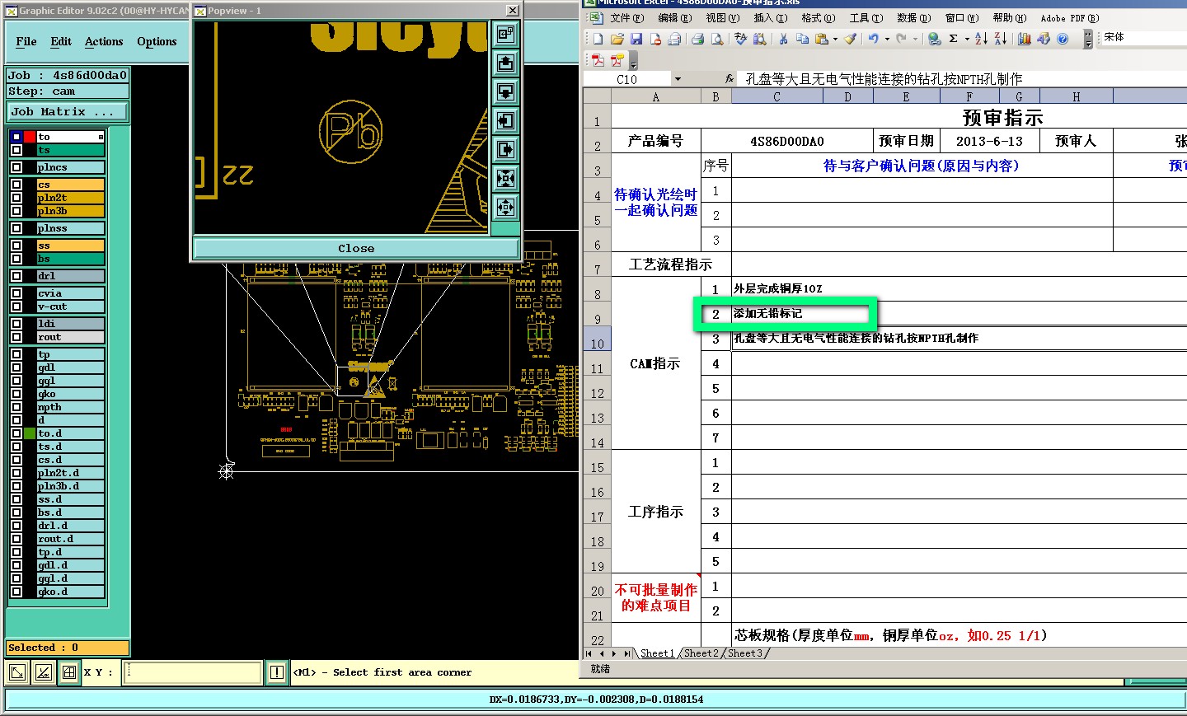Toggle visibility checkbox for layer to.d
The height and width of the screenshot is (716, 1187).
(x=16, y=433)
